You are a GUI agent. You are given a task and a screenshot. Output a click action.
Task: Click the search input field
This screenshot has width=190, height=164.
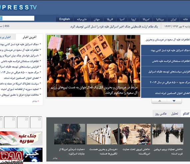[x=18, y=18]
